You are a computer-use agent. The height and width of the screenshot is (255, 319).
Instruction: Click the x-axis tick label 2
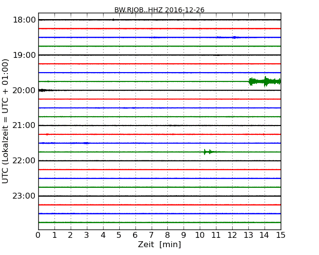click(x=70, y=235)
